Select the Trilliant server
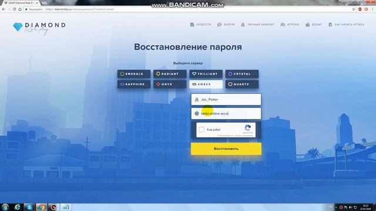 [206, 74]
